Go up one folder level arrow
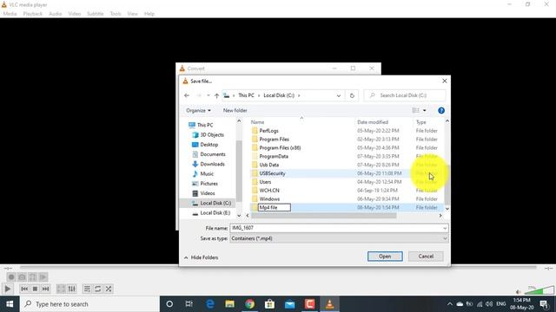The height and width of the screenshot is (312, 556). pos(216,95)
